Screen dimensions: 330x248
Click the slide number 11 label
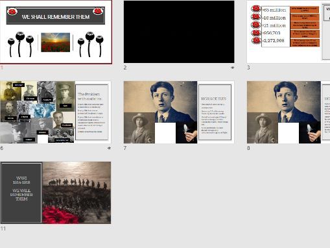coord(3,229)
